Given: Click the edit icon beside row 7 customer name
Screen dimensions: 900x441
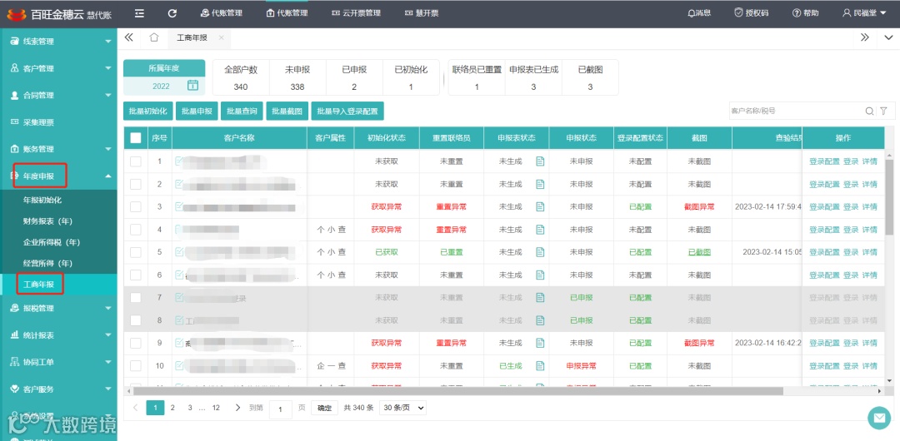Looking at the screenshot, I should tap(179, 297).
